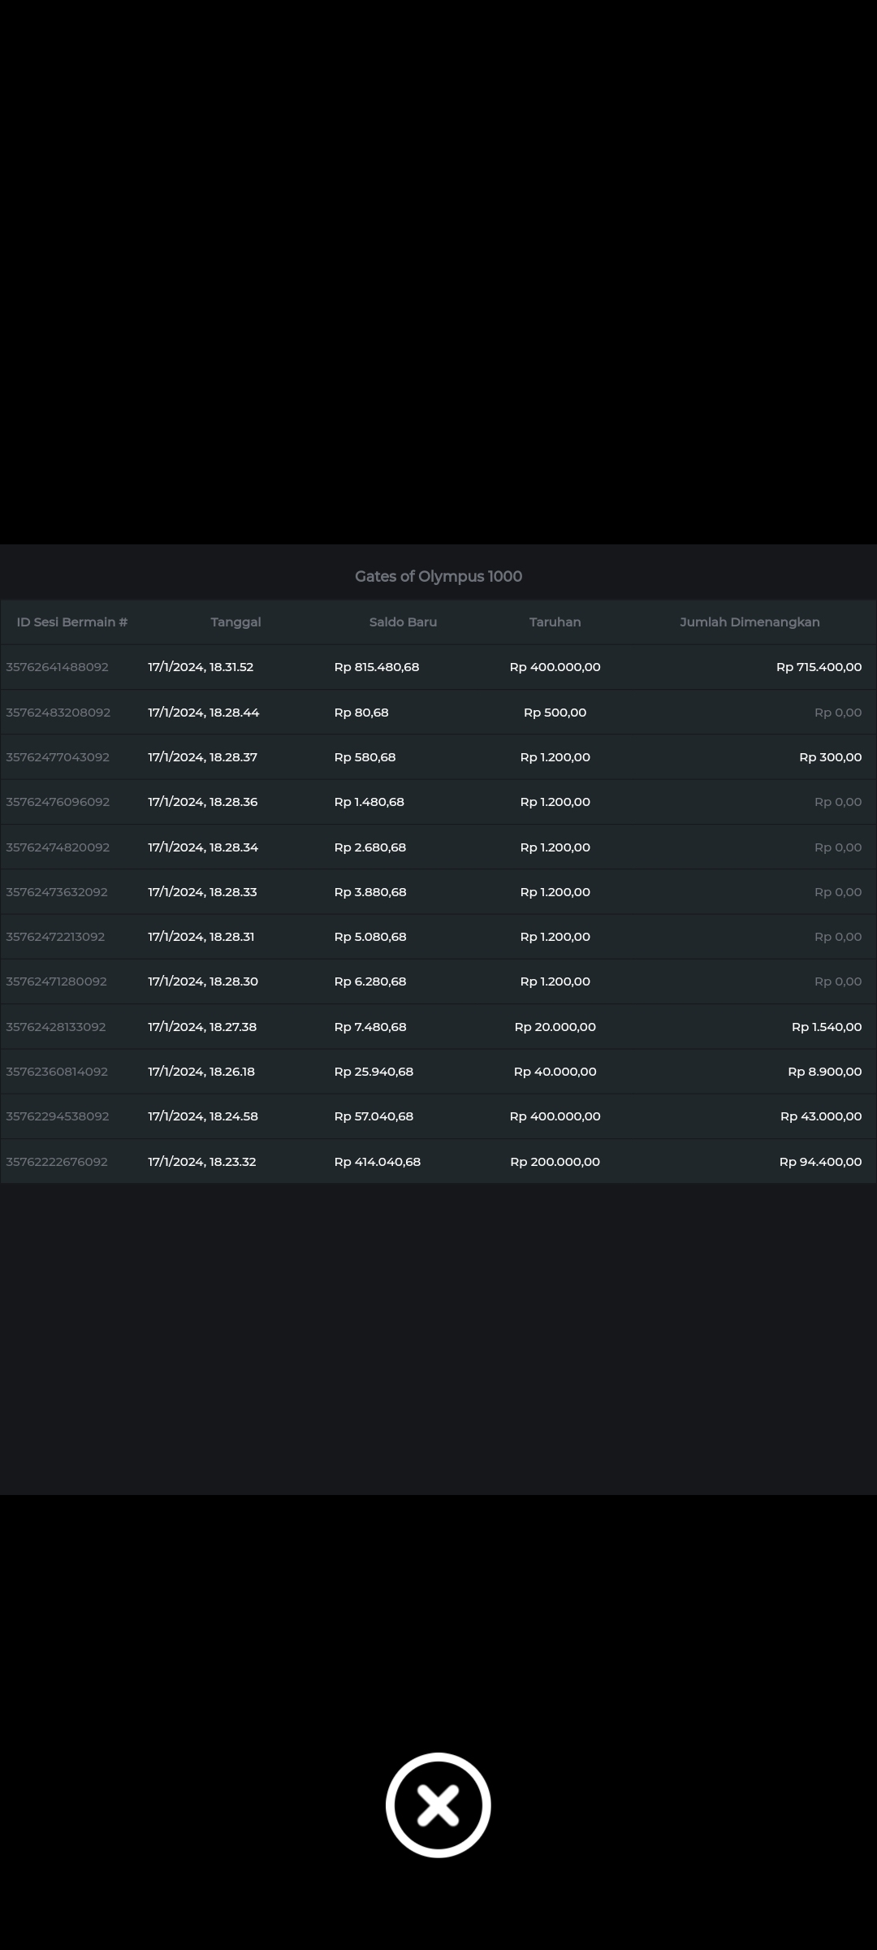
Task: Click the Rp 715.400,00 win amount
Action: point(819,667)
